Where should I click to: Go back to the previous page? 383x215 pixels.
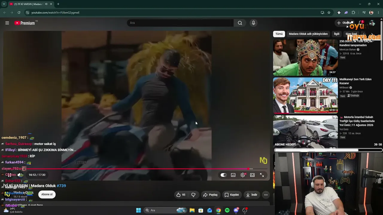point(4,13)
